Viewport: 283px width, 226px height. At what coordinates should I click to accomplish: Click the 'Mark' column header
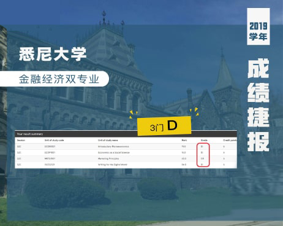click(184, 141)
